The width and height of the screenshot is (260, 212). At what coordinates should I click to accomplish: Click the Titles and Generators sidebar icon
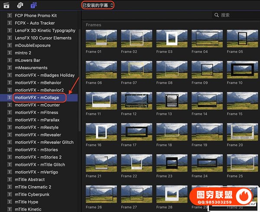coord(34,5)
